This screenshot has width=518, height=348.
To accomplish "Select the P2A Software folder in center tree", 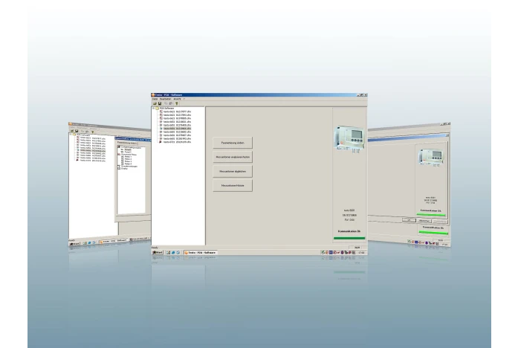I will click(x=164, y=109).
